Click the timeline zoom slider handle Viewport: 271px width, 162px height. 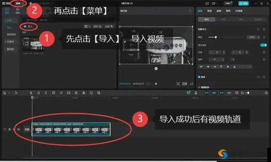pyautogui.click(x=248, y=93)
